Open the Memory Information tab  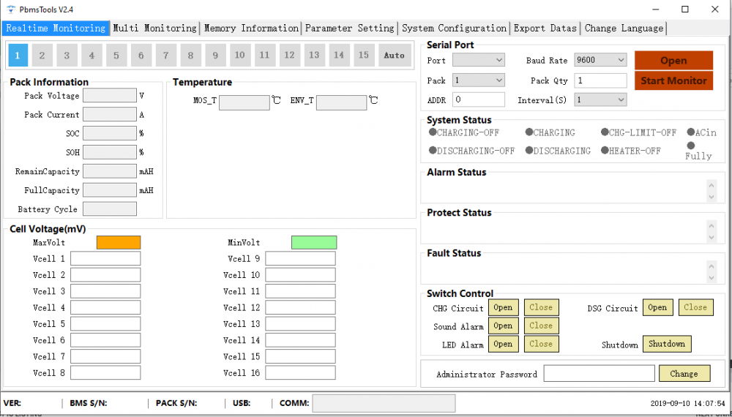tap(251, 29)
